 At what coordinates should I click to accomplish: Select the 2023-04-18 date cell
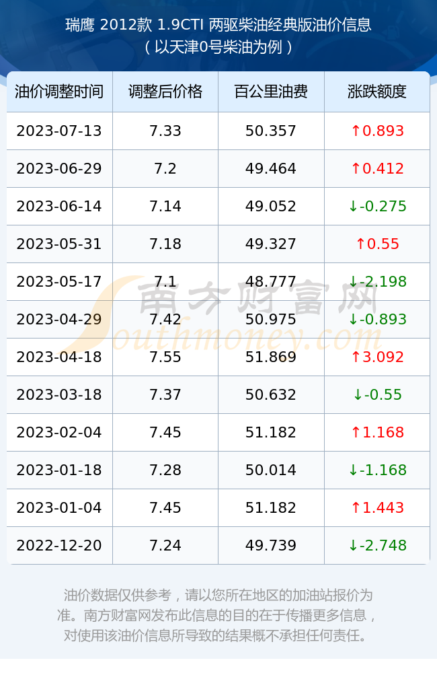(59, 357)
